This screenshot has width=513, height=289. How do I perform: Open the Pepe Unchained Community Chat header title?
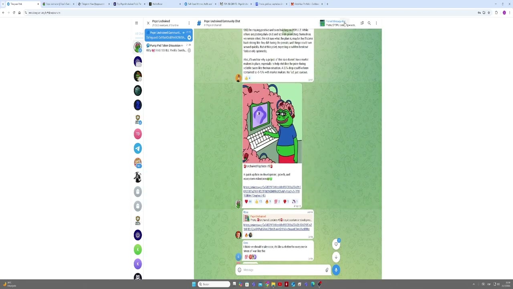(222, 21)
